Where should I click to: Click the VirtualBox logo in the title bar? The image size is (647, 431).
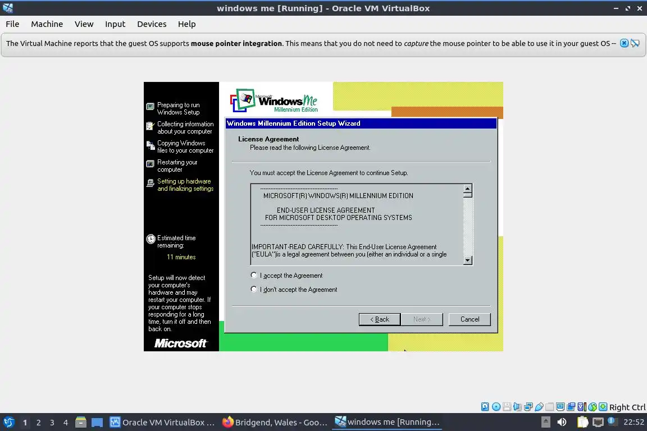coord(8,8)
